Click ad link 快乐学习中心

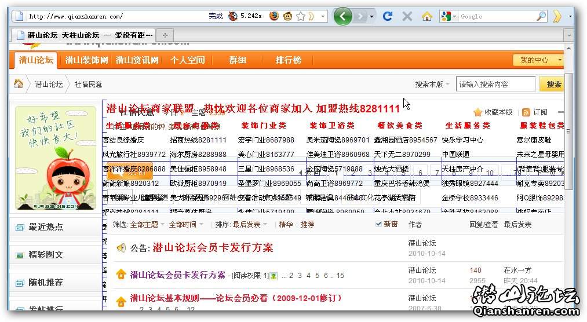tap(462, 140)
